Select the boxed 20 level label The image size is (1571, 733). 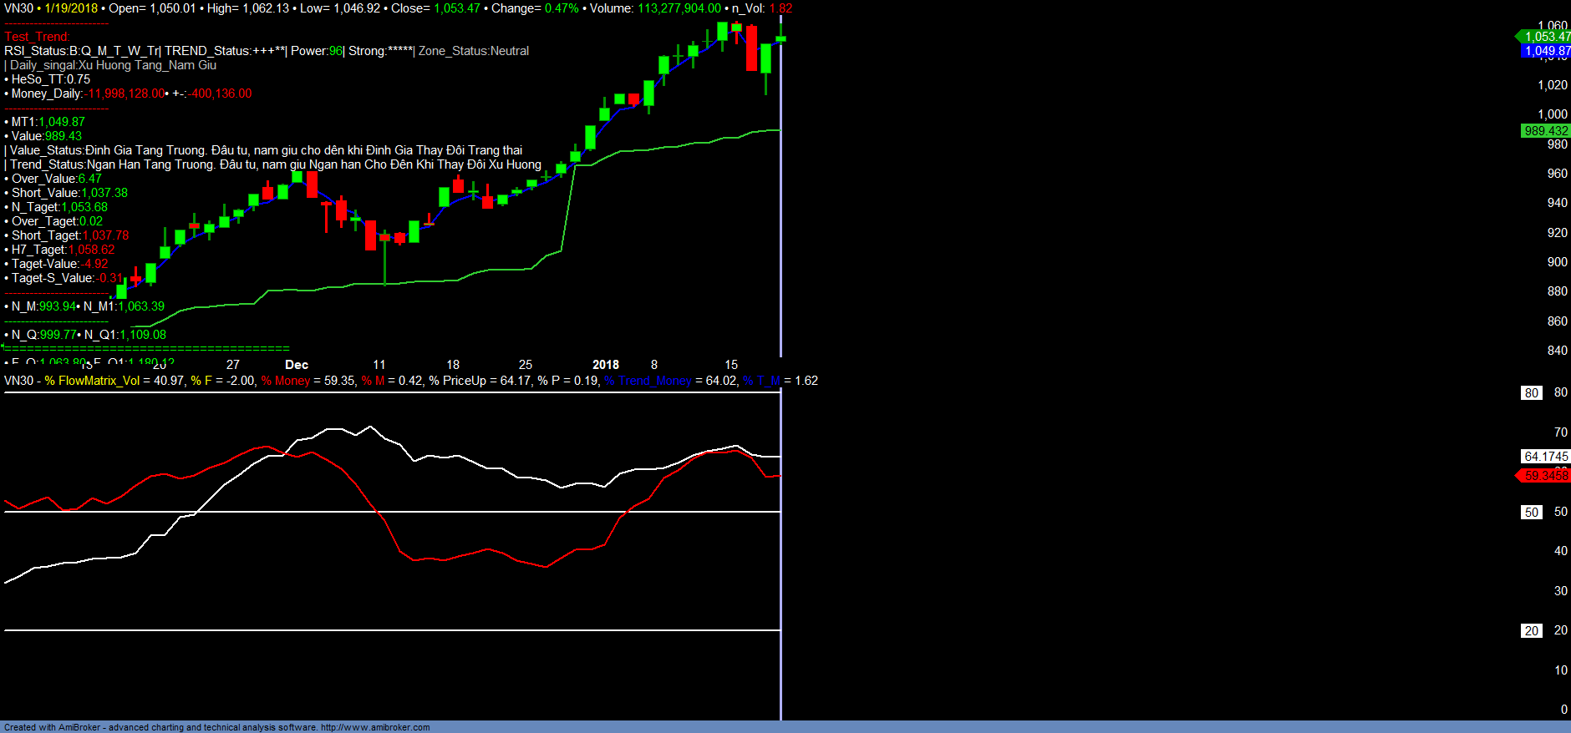click(1531, 631)
